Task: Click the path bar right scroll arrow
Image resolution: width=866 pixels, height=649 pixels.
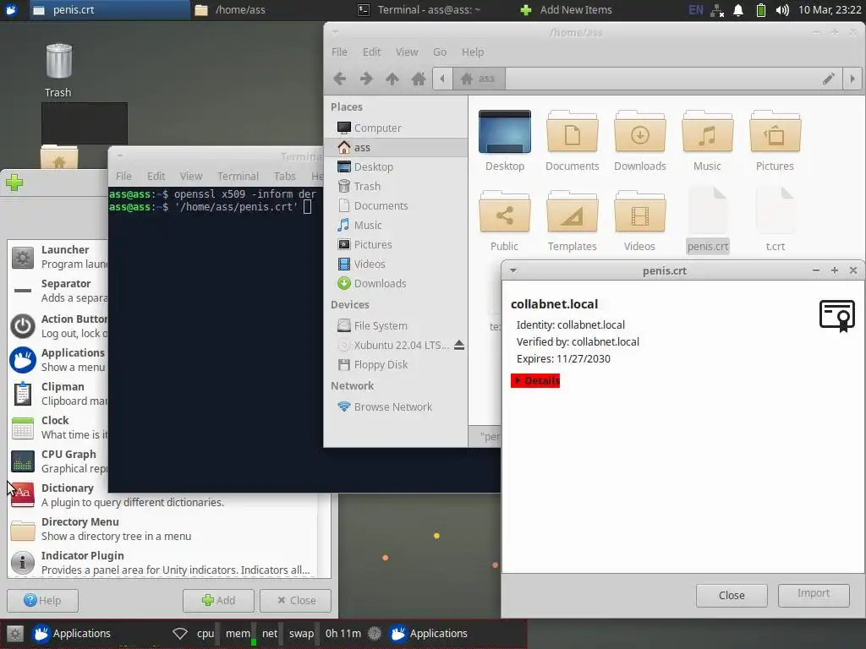Action: click(852, 79)
